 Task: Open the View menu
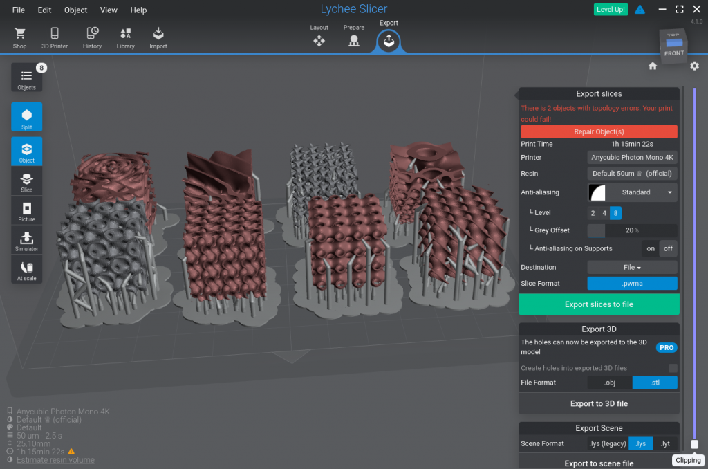[x=109, y=10]
